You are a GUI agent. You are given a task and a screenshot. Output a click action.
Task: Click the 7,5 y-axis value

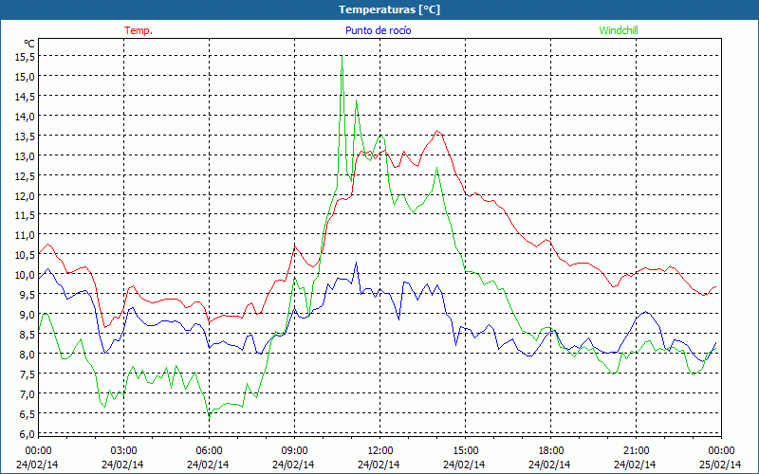tap(28, 374)
